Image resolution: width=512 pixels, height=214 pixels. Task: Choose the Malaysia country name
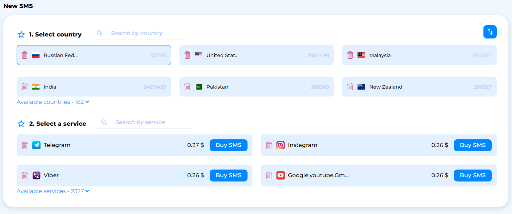click(380, 55)
